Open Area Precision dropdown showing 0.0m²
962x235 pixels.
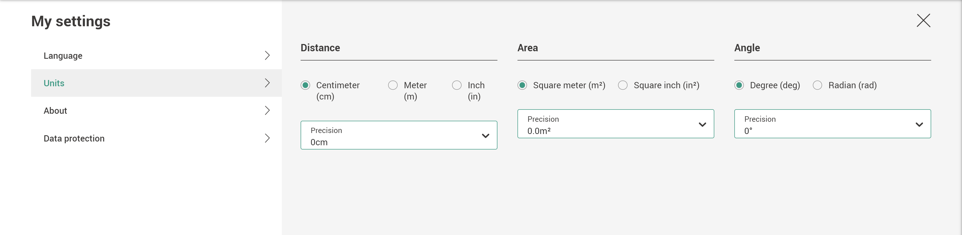point(616,124)
